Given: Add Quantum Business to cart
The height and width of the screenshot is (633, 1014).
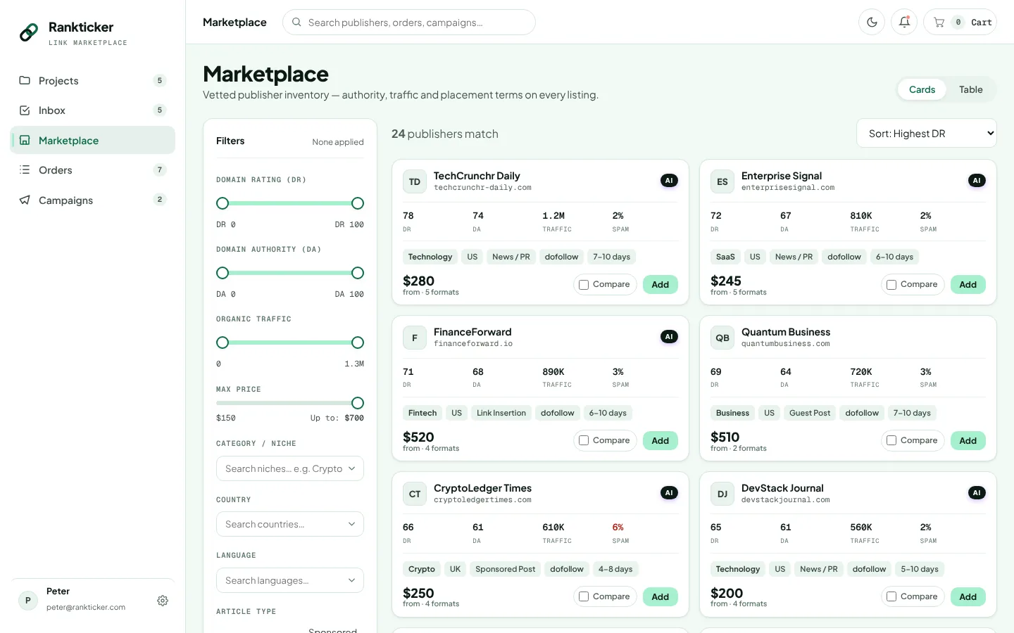Looking at the screenshot, I should [968, 441].
